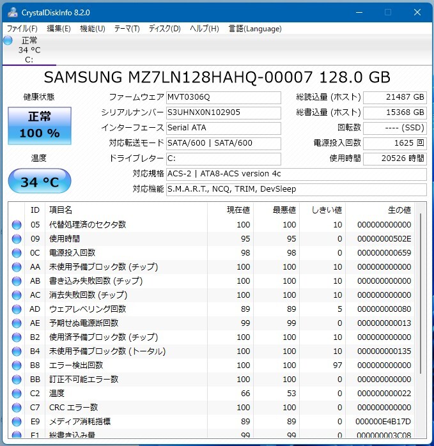Image resolution: width=434 pixels, height=446 pixels.
Task: Click the SMART list vertical scrollbar
Action: (x=421, y=293)
